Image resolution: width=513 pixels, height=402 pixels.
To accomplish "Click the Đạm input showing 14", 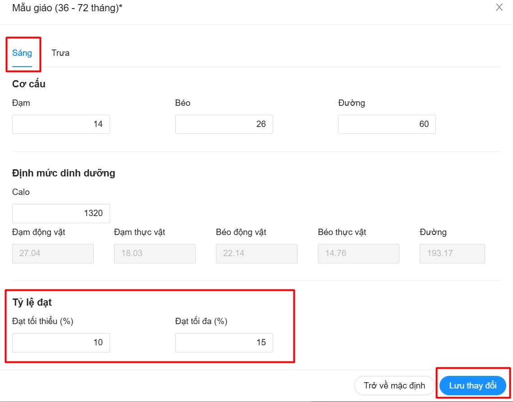I will click(x=61, y=124).
